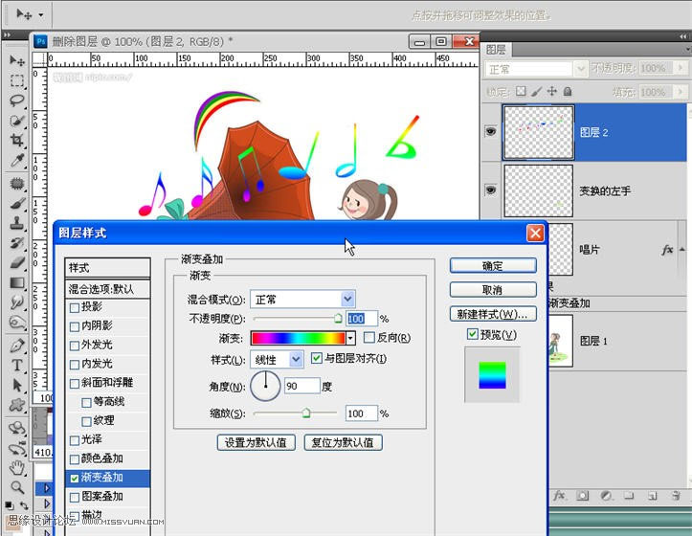Select the Eyedropper tool

point(17,160)
